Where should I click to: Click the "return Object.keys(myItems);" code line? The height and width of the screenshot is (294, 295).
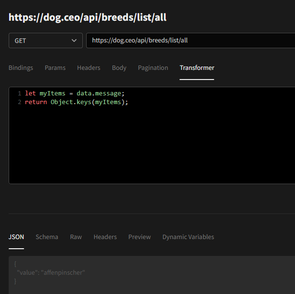[x=77, y=102]
